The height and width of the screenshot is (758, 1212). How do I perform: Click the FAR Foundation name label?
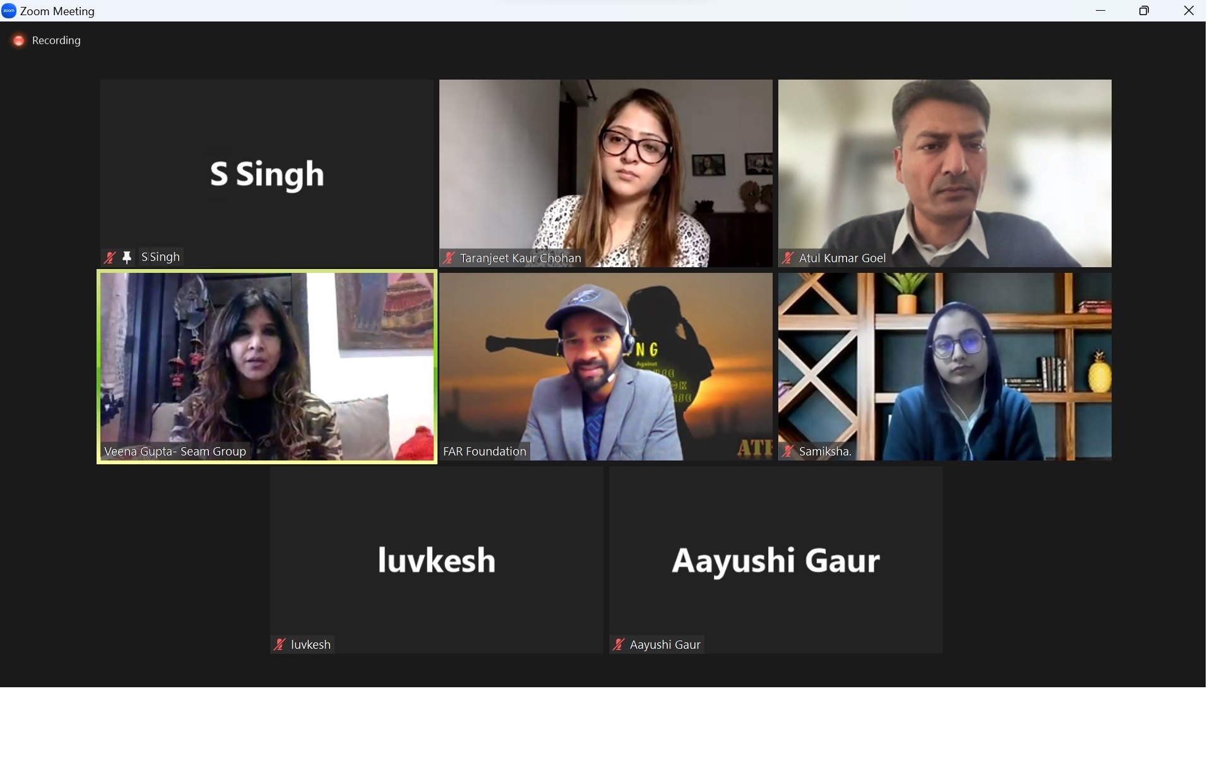click(485, 452)
